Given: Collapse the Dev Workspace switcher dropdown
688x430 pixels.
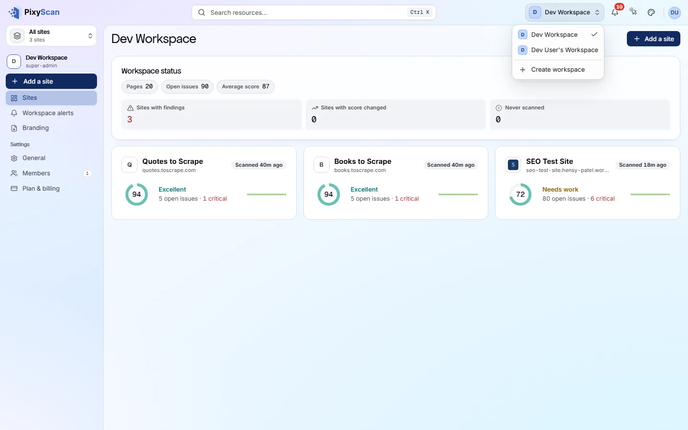Looking at the screenshot, I should point(565,12).
